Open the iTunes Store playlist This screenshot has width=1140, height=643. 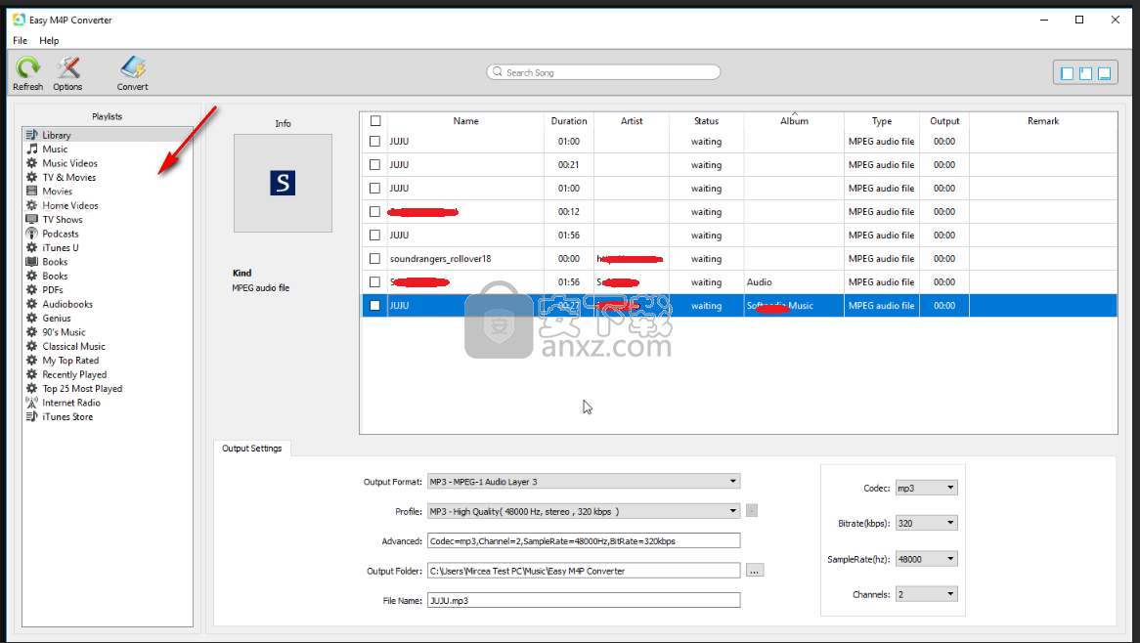coord(67,417)
